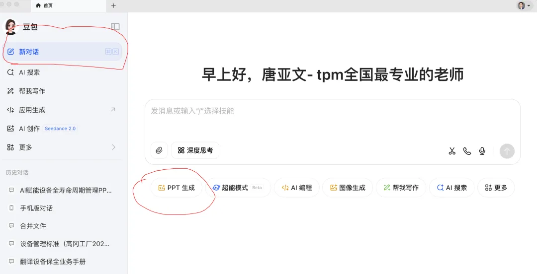Click the microphone voice input icon
Viewport: 537px width, 274px height.
tap(482, 151)
